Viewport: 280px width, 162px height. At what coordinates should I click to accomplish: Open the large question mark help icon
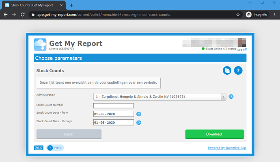pos(238,71)
